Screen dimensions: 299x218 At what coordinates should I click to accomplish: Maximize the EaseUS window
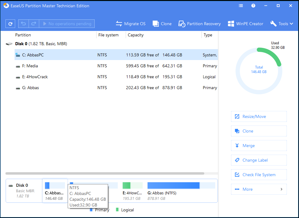[x=278, y=6]
